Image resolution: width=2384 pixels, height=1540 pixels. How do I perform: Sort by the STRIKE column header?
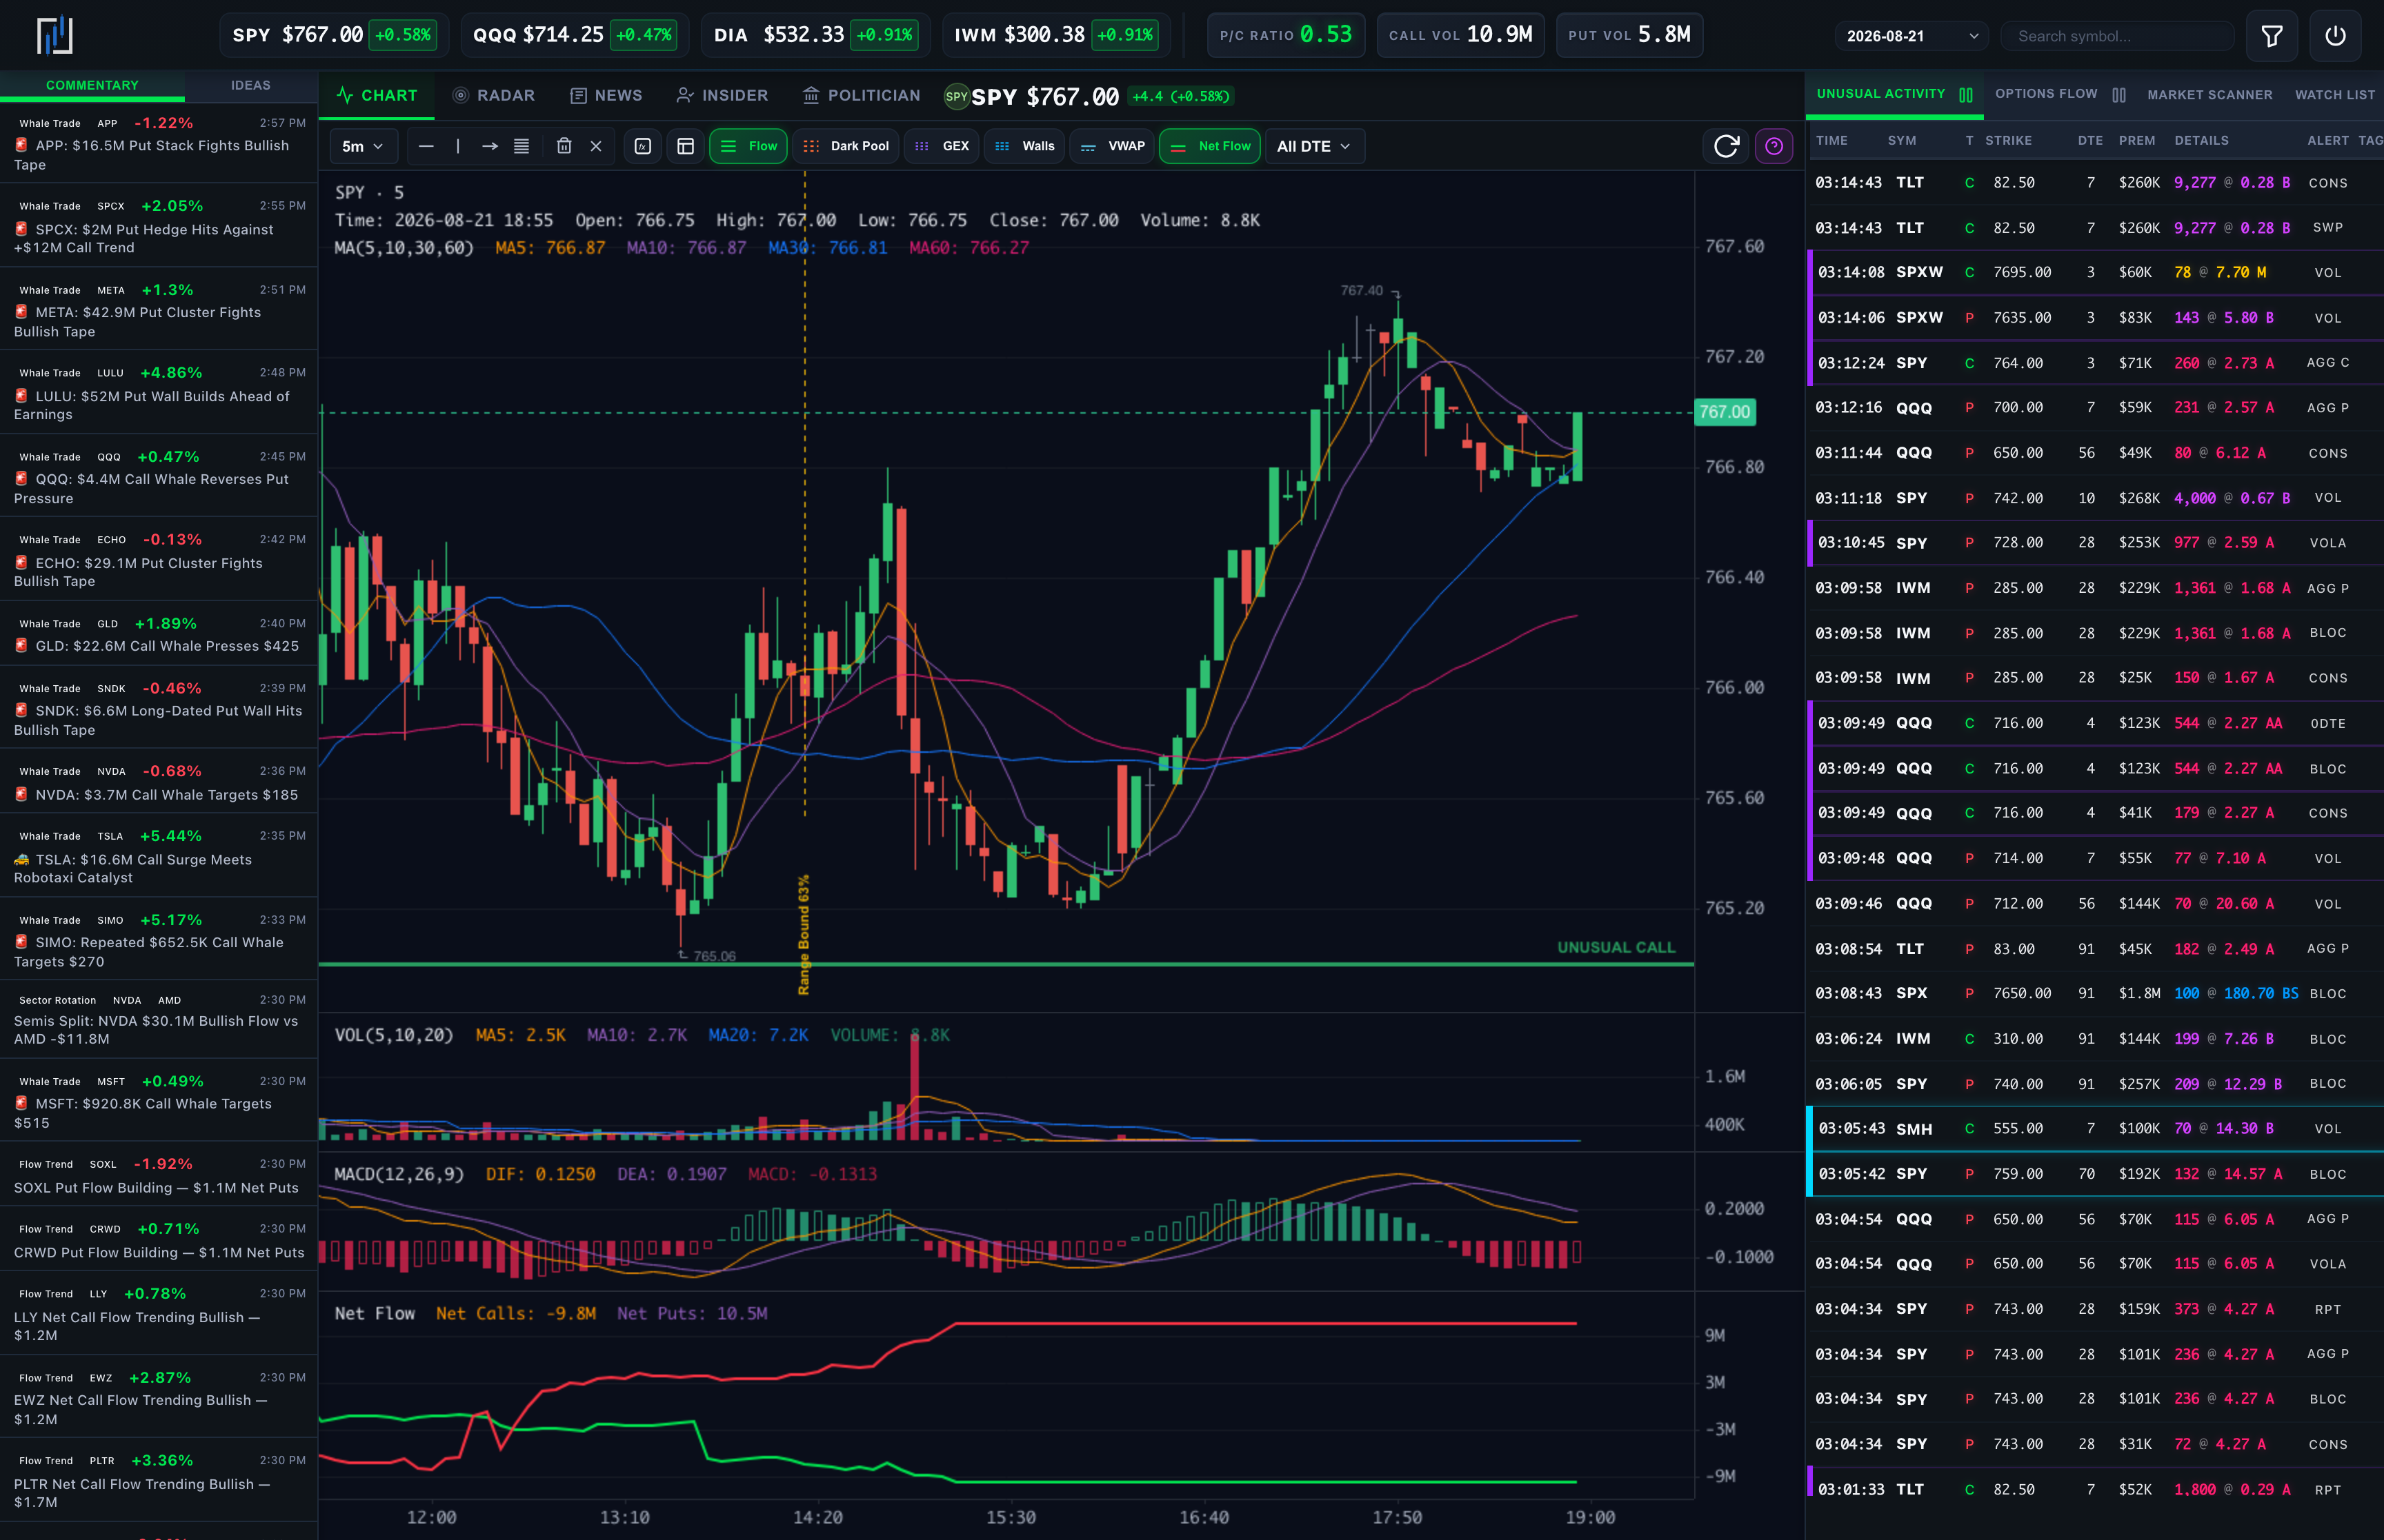tap(2008, 141)
